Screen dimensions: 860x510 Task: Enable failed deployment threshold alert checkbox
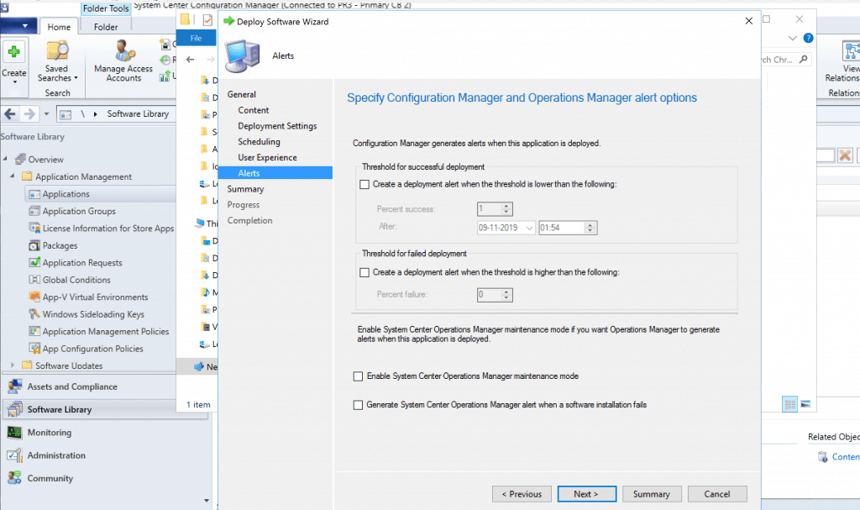point(364,272)
